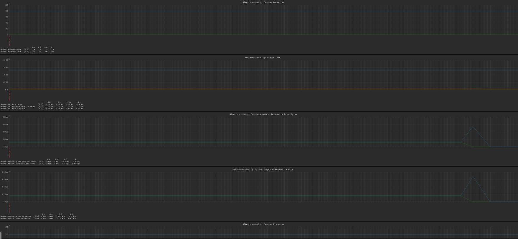Select the "42.8 MB" maximum value
Viewport: 518px width, 239px height.
pyautogui.click(x=80, y=104)
